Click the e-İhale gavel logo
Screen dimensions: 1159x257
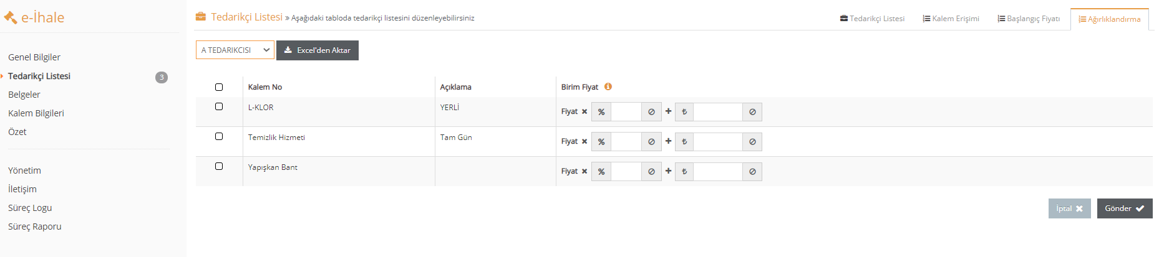point(11,17)
